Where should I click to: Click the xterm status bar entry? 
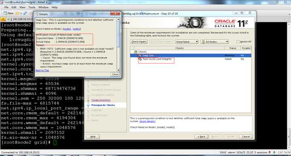231,153
